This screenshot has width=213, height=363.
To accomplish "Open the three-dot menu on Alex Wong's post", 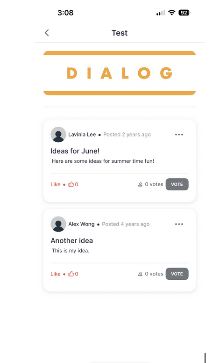I will [179, 224].
